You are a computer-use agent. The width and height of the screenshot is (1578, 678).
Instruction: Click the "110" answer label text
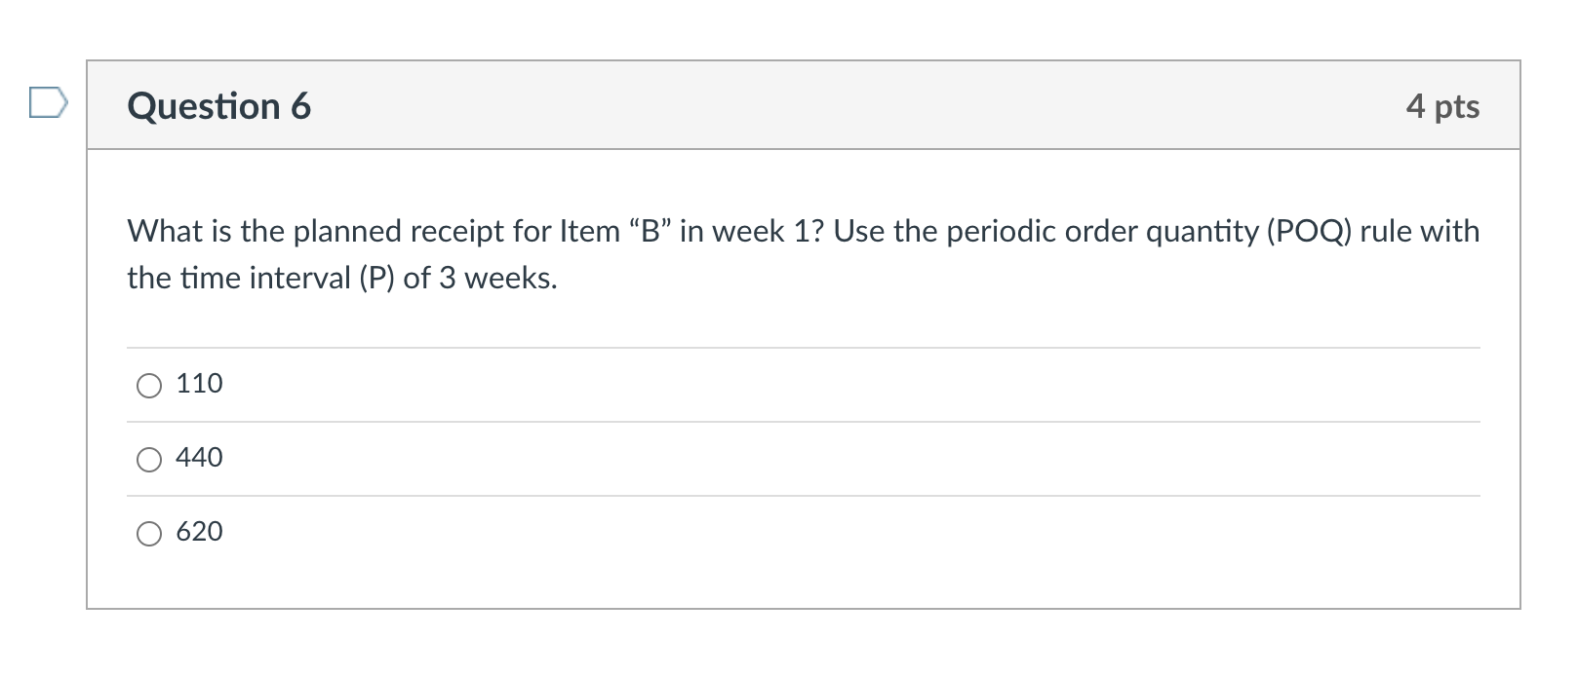tap(199, 384)
